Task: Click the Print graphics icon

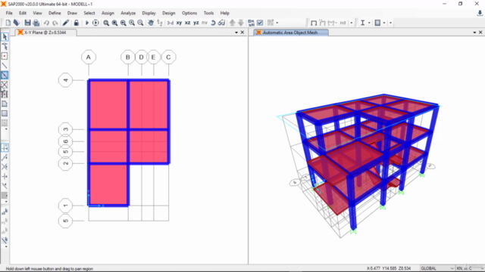Action: pos(36,23)
